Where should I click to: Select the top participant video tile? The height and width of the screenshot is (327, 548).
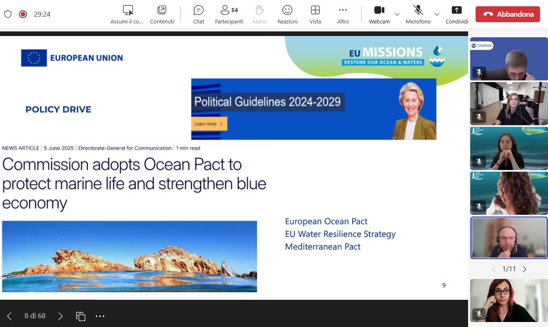509,59
